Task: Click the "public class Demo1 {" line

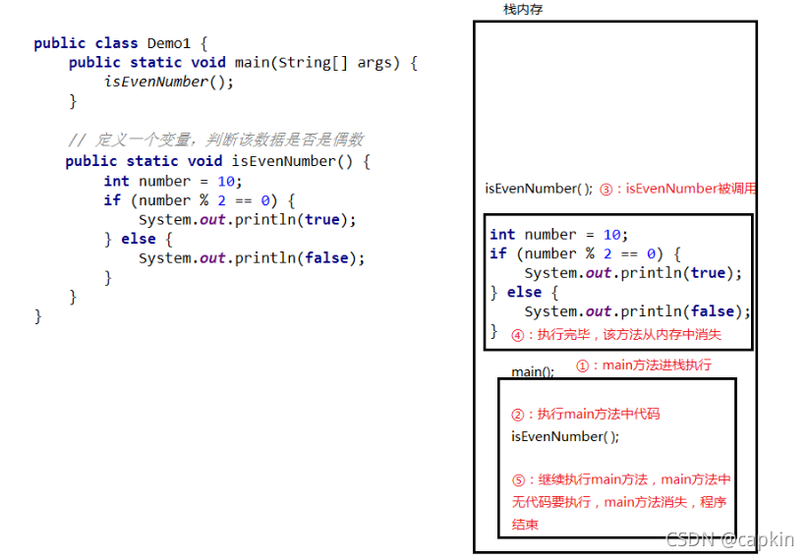Action: (x=121, y=43)
